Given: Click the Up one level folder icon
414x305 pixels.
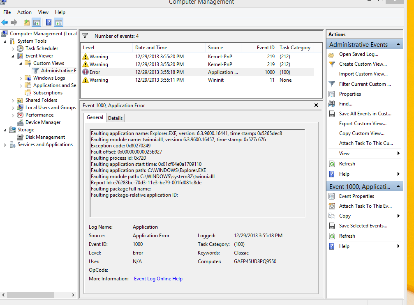Looking at the screenshot, I should pos(27,23).
